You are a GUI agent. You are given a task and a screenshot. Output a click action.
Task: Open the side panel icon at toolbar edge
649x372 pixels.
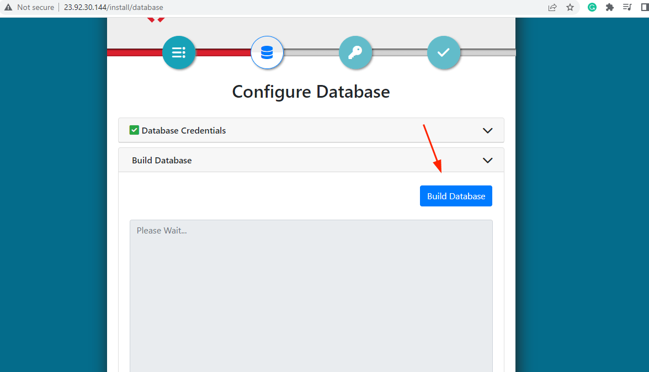tap(645, 7)
